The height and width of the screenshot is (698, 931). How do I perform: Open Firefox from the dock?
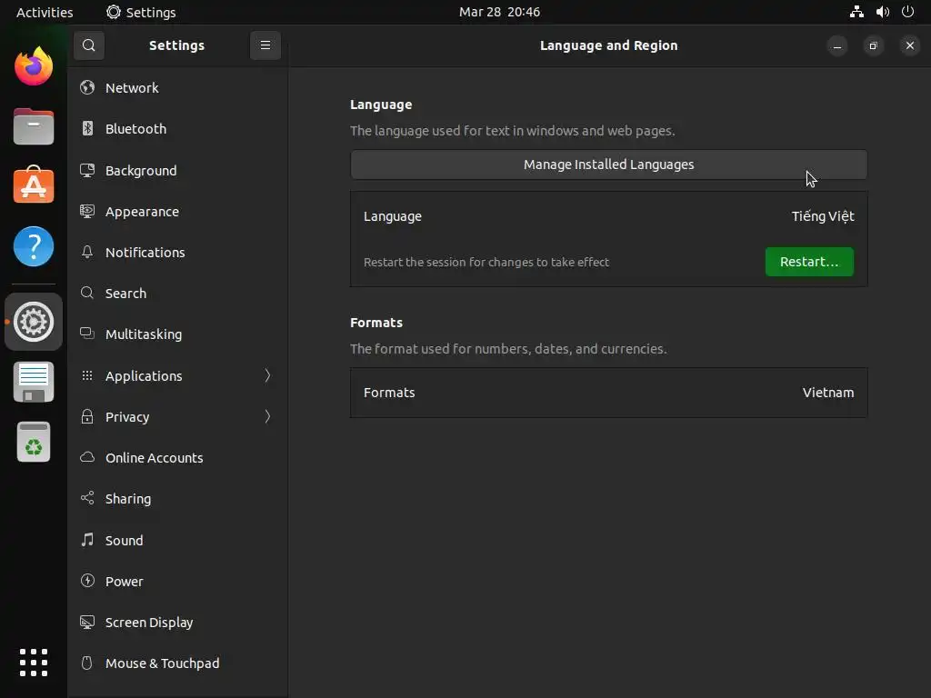[x=34, y=66]
